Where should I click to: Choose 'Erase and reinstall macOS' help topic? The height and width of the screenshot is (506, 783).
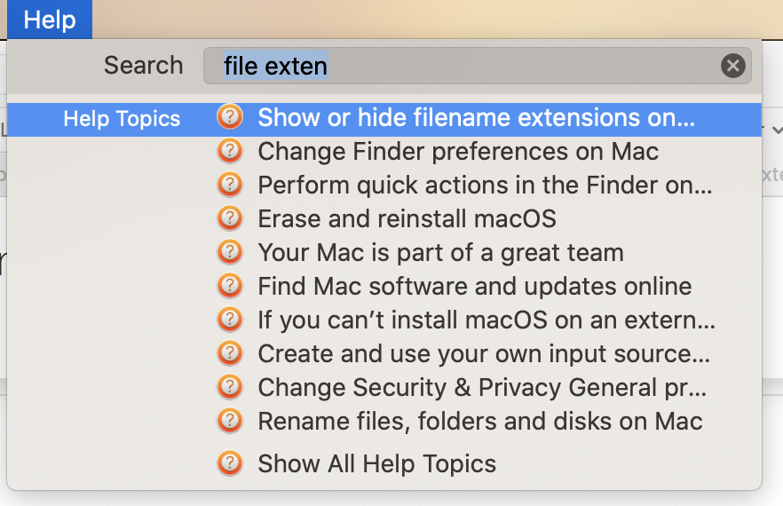pyautogui.click(x=407, y=218)
